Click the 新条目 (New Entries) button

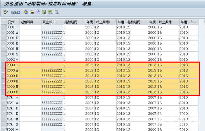coord(15,13)
